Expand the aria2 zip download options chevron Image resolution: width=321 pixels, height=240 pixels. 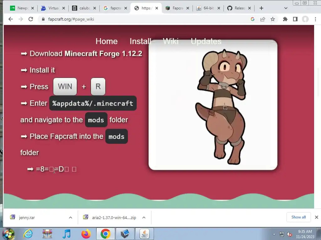point(144,217)
